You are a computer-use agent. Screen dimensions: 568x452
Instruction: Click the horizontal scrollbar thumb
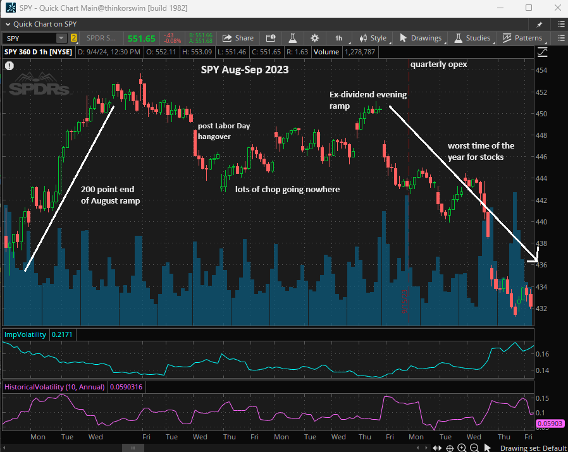[133, 448]
